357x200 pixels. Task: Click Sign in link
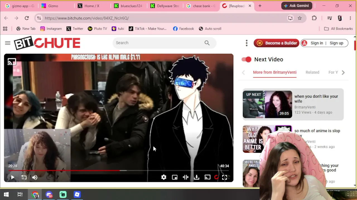click(x=317, y=43)
